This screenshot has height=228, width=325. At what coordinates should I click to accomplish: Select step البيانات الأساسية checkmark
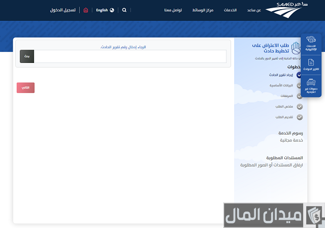(x=299, y=86)
